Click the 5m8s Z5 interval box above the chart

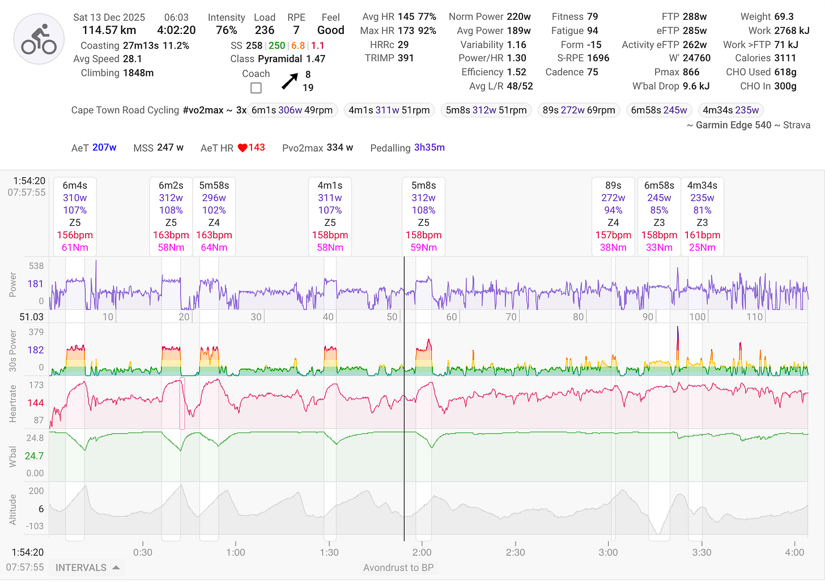tap(423, 216)
